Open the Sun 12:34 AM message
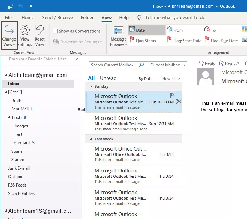The width and height of the screenshot is (247, 219). (134, 123)
